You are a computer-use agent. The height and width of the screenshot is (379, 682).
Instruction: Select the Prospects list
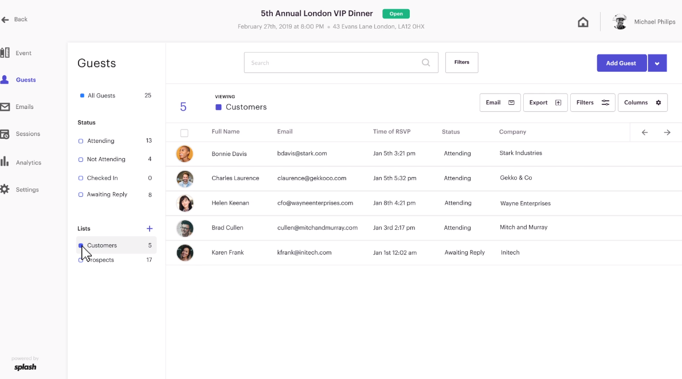point(100,260)
